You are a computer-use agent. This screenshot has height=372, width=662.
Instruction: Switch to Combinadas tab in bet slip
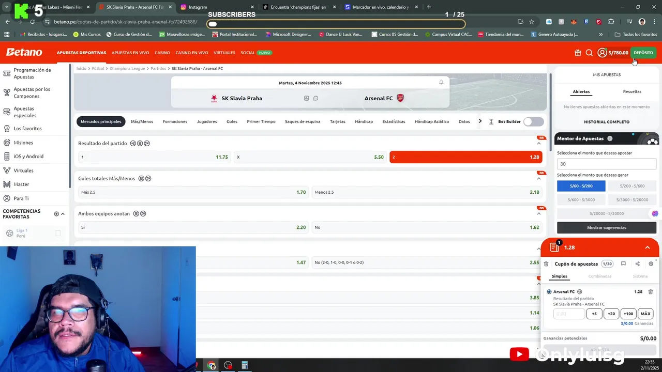(599, 276)
